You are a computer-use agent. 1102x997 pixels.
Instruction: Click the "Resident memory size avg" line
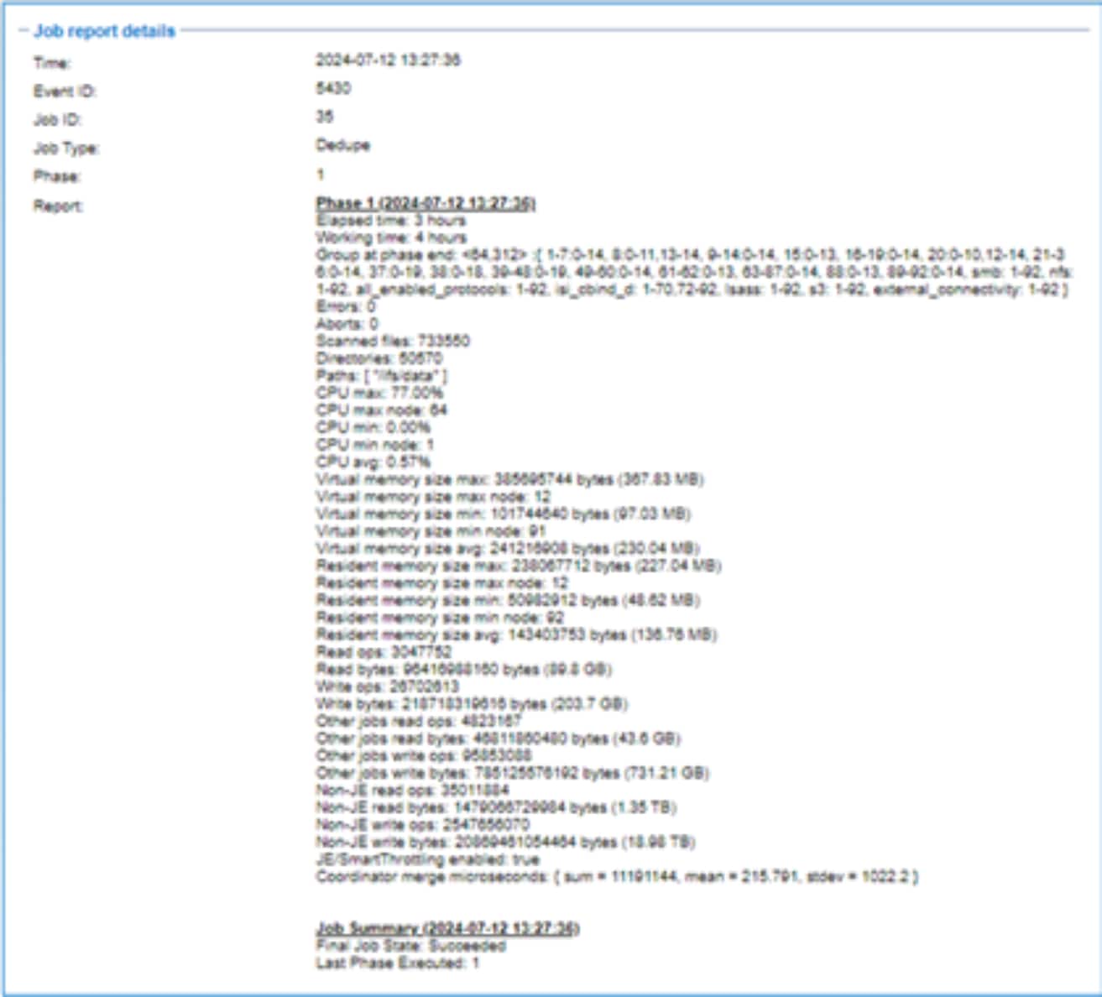tap(516, 634)
